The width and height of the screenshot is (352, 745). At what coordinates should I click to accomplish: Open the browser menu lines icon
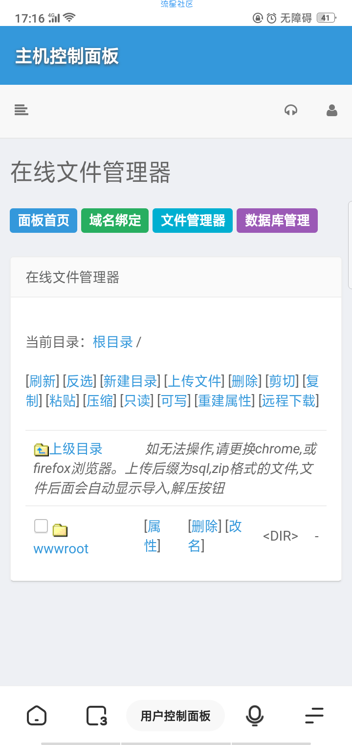pos(314,716)
